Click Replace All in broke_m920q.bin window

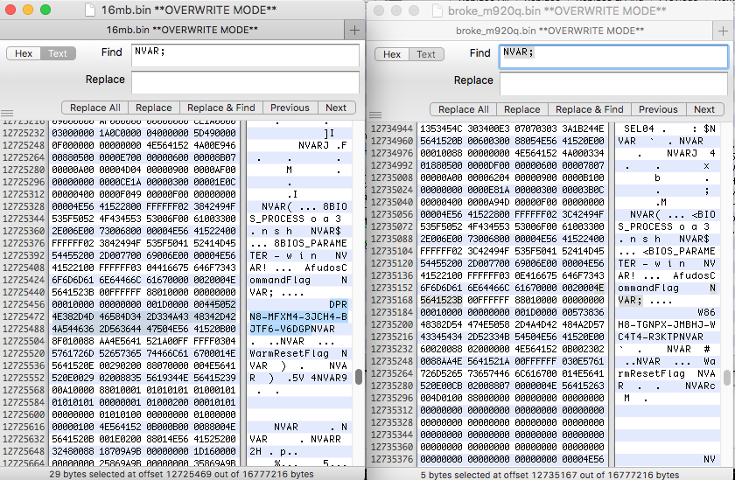464,109
